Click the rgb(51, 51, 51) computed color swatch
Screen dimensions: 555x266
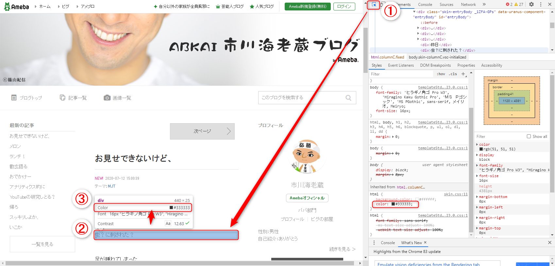click(x=481, y=149)
